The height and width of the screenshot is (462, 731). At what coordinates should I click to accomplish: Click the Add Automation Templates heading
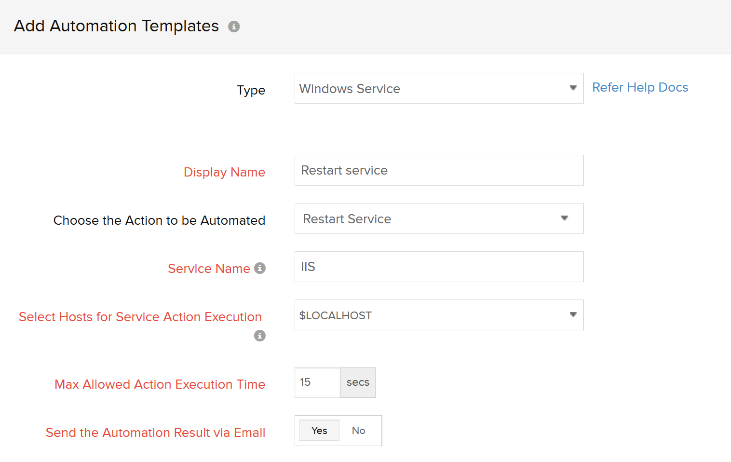116,26
